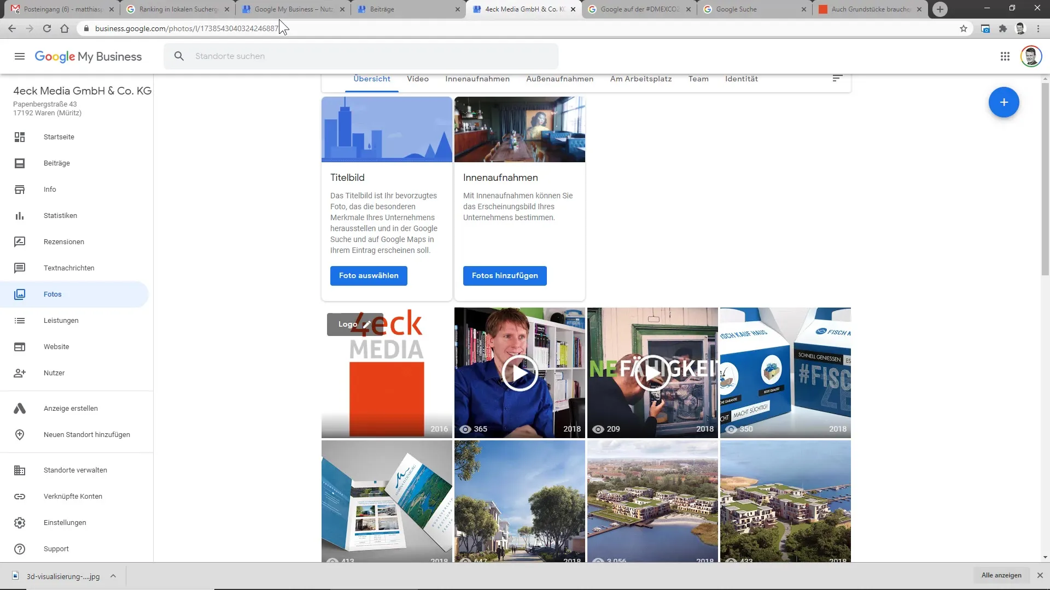Switch to the Identität tab

[x=742, y=79]
